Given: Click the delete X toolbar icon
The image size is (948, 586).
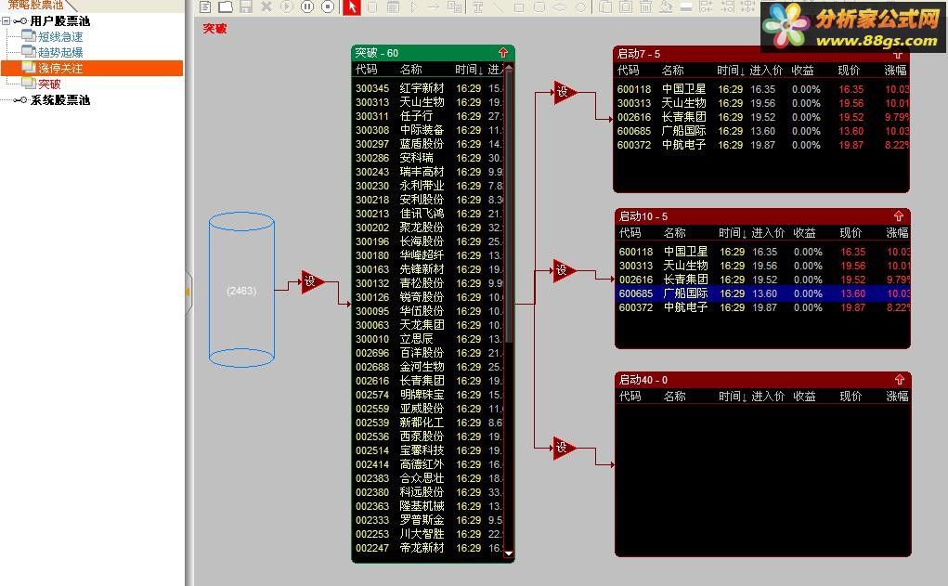Looking at the screenshot, I should 266,7.
